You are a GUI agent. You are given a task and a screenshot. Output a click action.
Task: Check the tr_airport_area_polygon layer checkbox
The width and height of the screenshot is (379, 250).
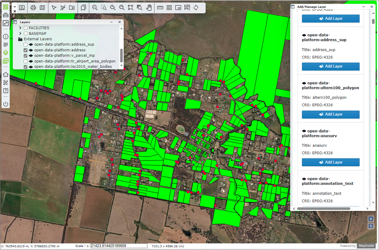point(26,61)
